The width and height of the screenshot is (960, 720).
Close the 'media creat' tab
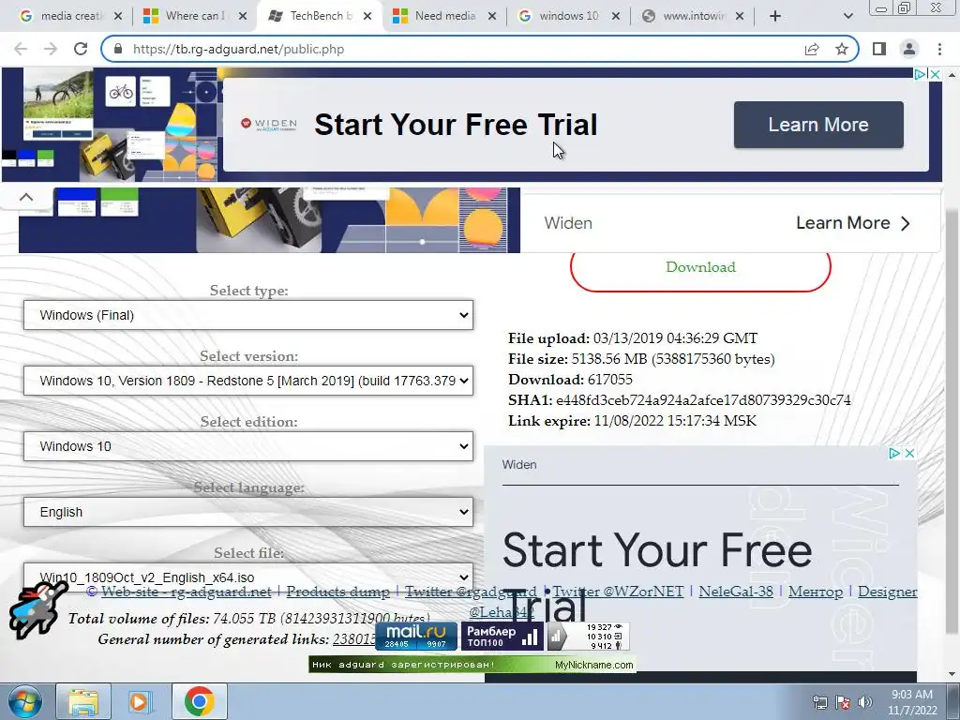pyautogui.click(x=118, y=16)
